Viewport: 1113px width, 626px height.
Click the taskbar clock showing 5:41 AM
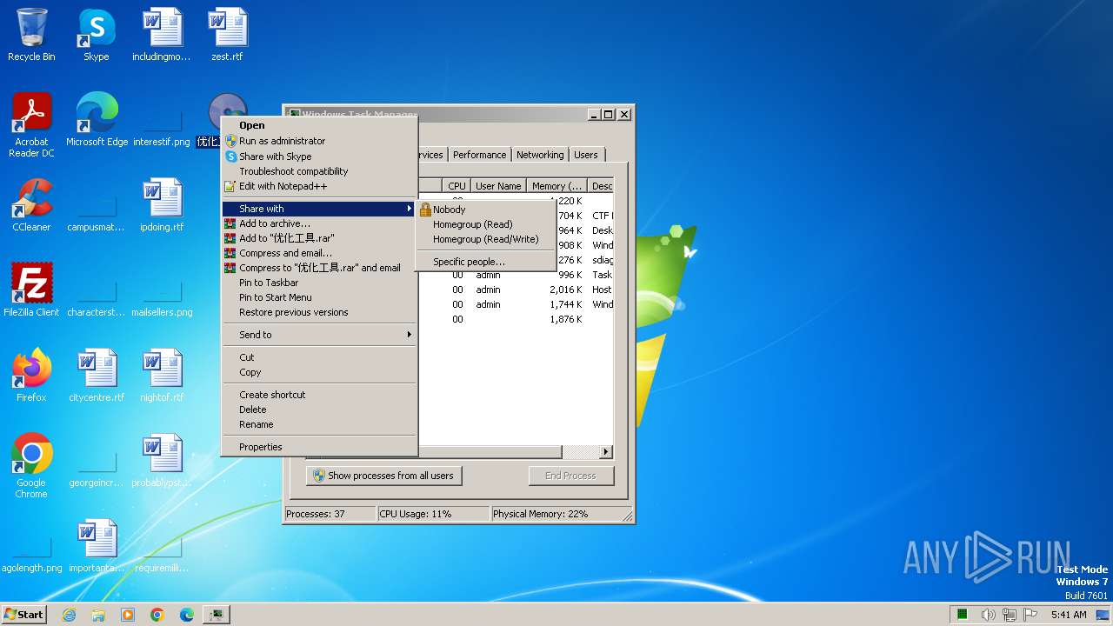coord(1069,615)
